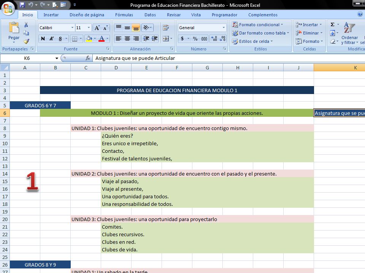Click the AutoSum sigma icon
Screen dimensions: 365x273
tap(332, 24)
